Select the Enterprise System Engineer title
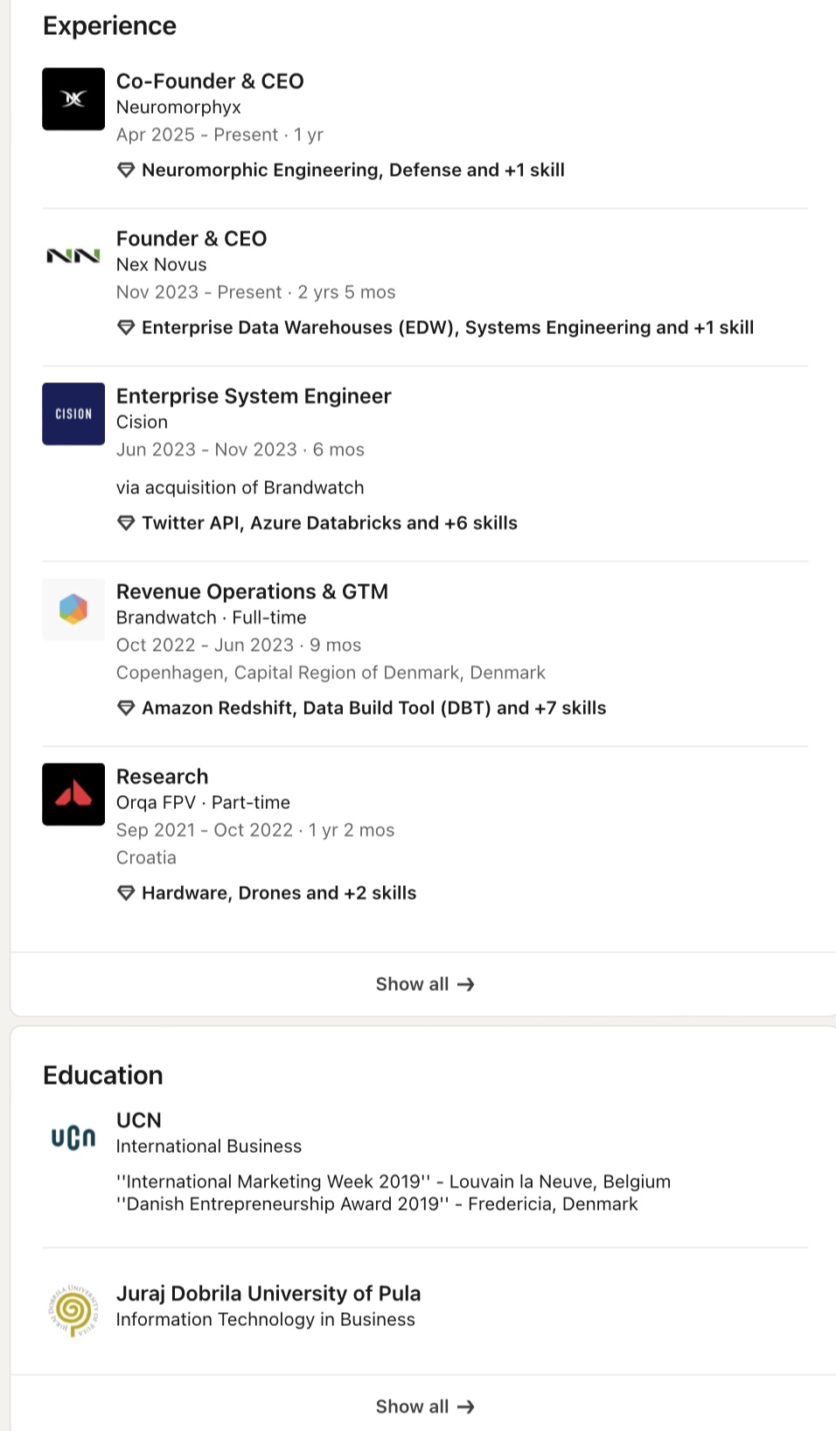 tap(254, 396)
